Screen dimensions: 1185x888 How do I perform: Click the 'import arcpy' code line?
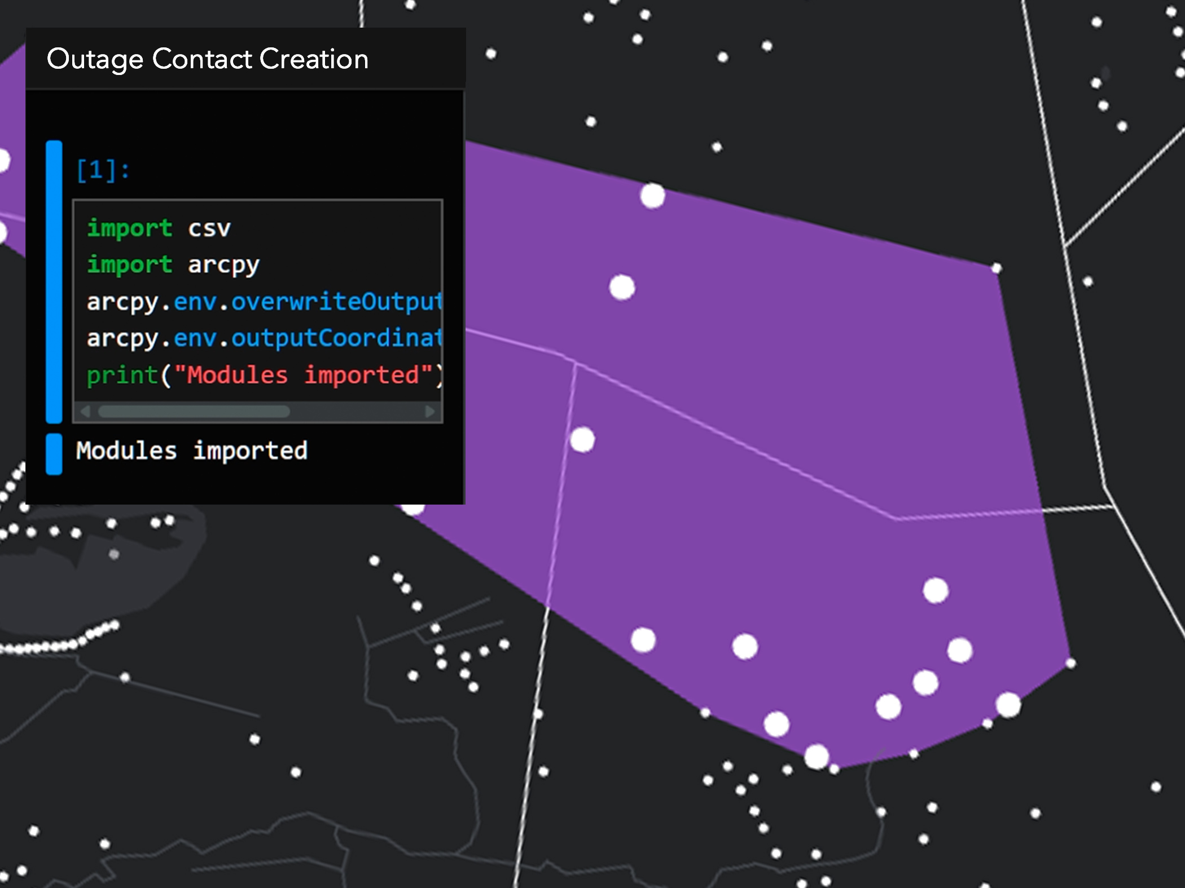[x=173, y=265]
